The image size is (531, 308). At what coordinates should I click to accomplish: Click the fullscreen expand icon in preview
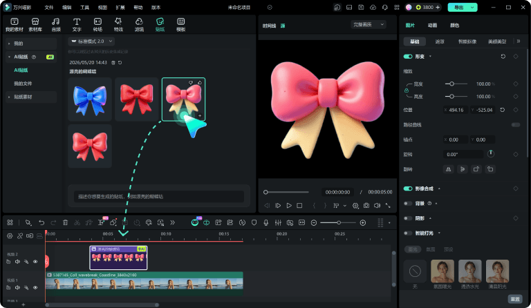(x=388, y=206)
